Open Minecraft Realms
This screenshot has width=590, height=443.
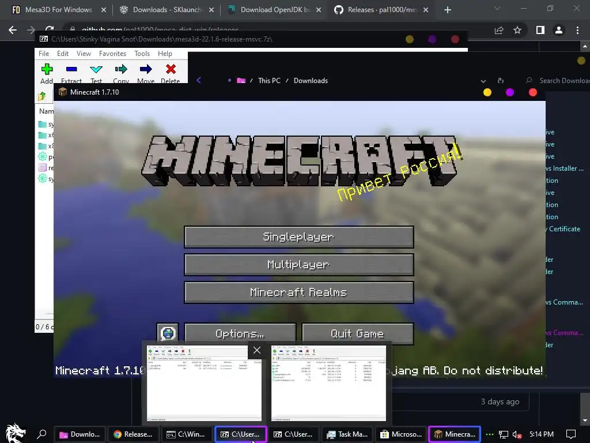[x=299, y=292]
